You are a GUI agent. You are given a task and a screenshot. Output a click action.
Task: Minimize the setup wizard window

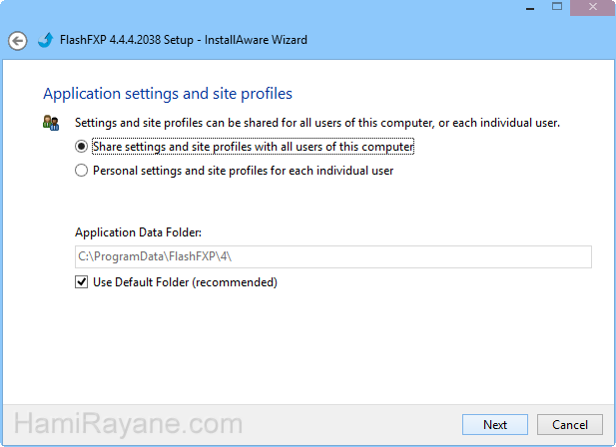(x=530, y=8)
